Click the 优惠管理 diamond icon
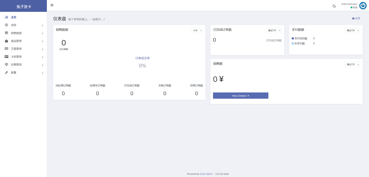The width and height of the screenshot is (369, 177). pyautogui.click(x=6, y=65)
